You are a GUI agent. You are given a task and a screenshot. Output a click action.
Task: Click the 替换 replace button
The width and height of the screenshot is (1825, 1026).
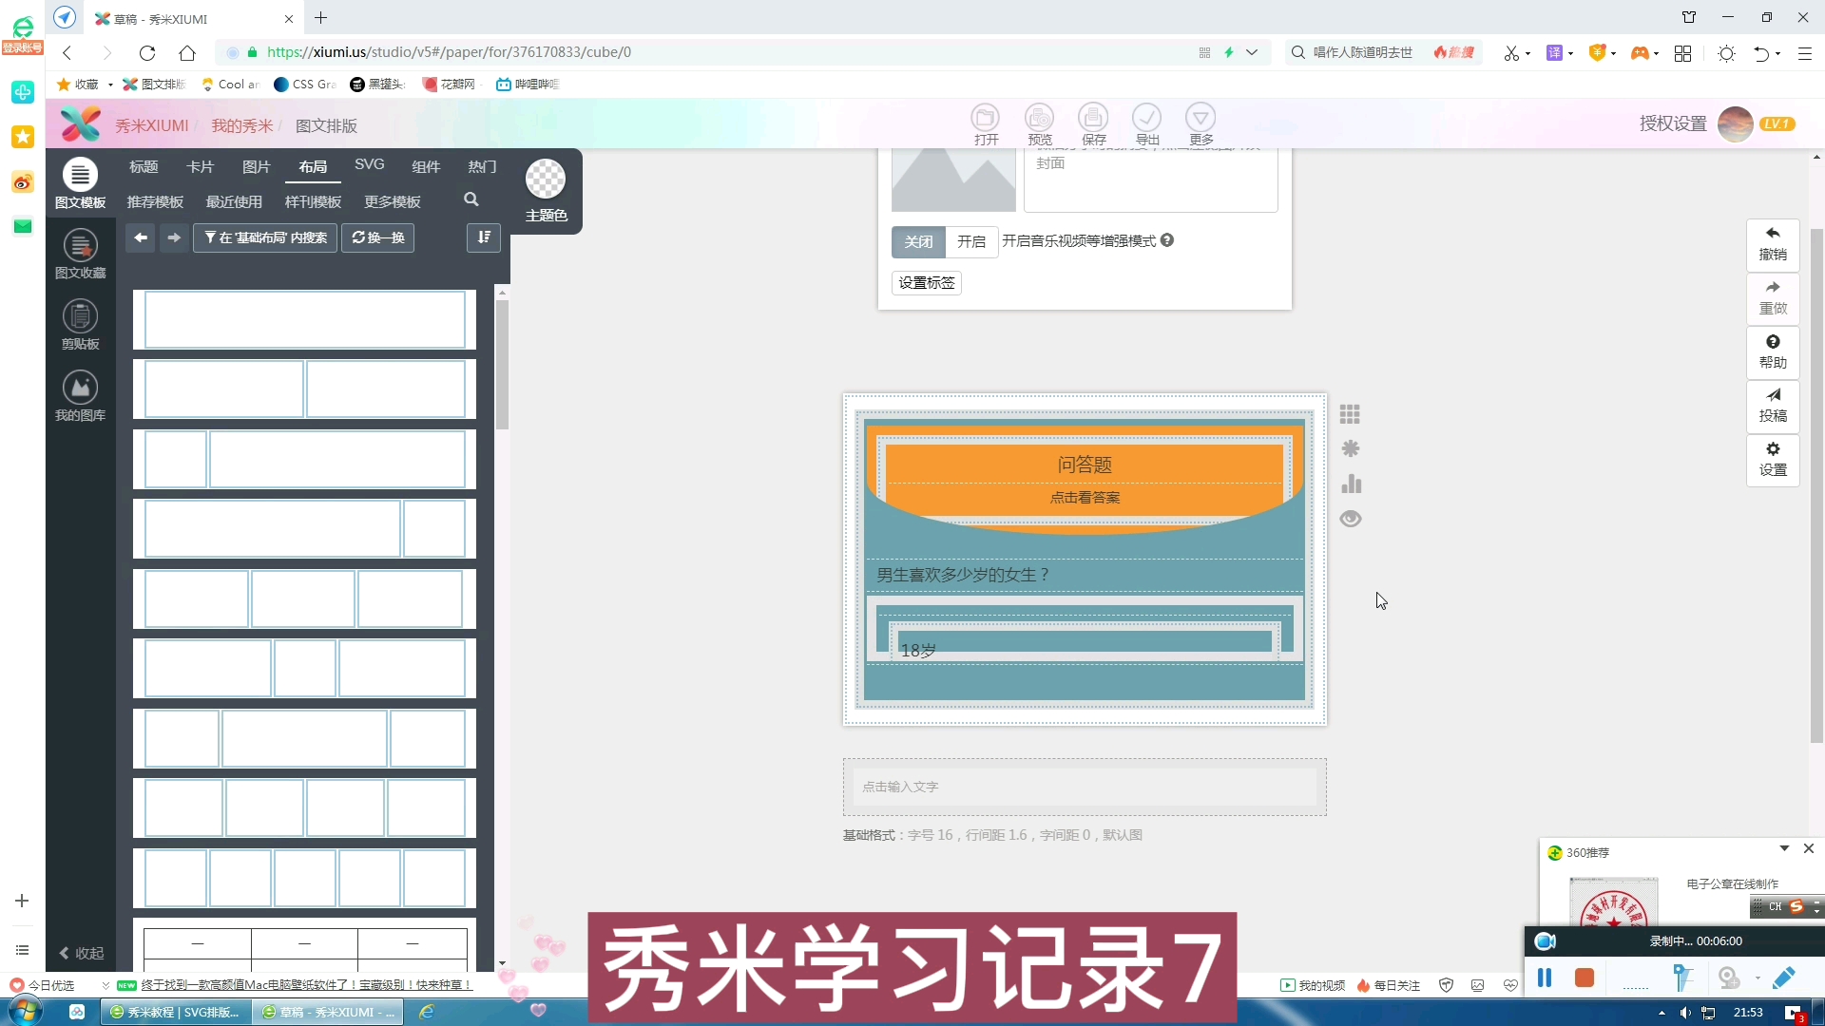click(x=376, y=238)
